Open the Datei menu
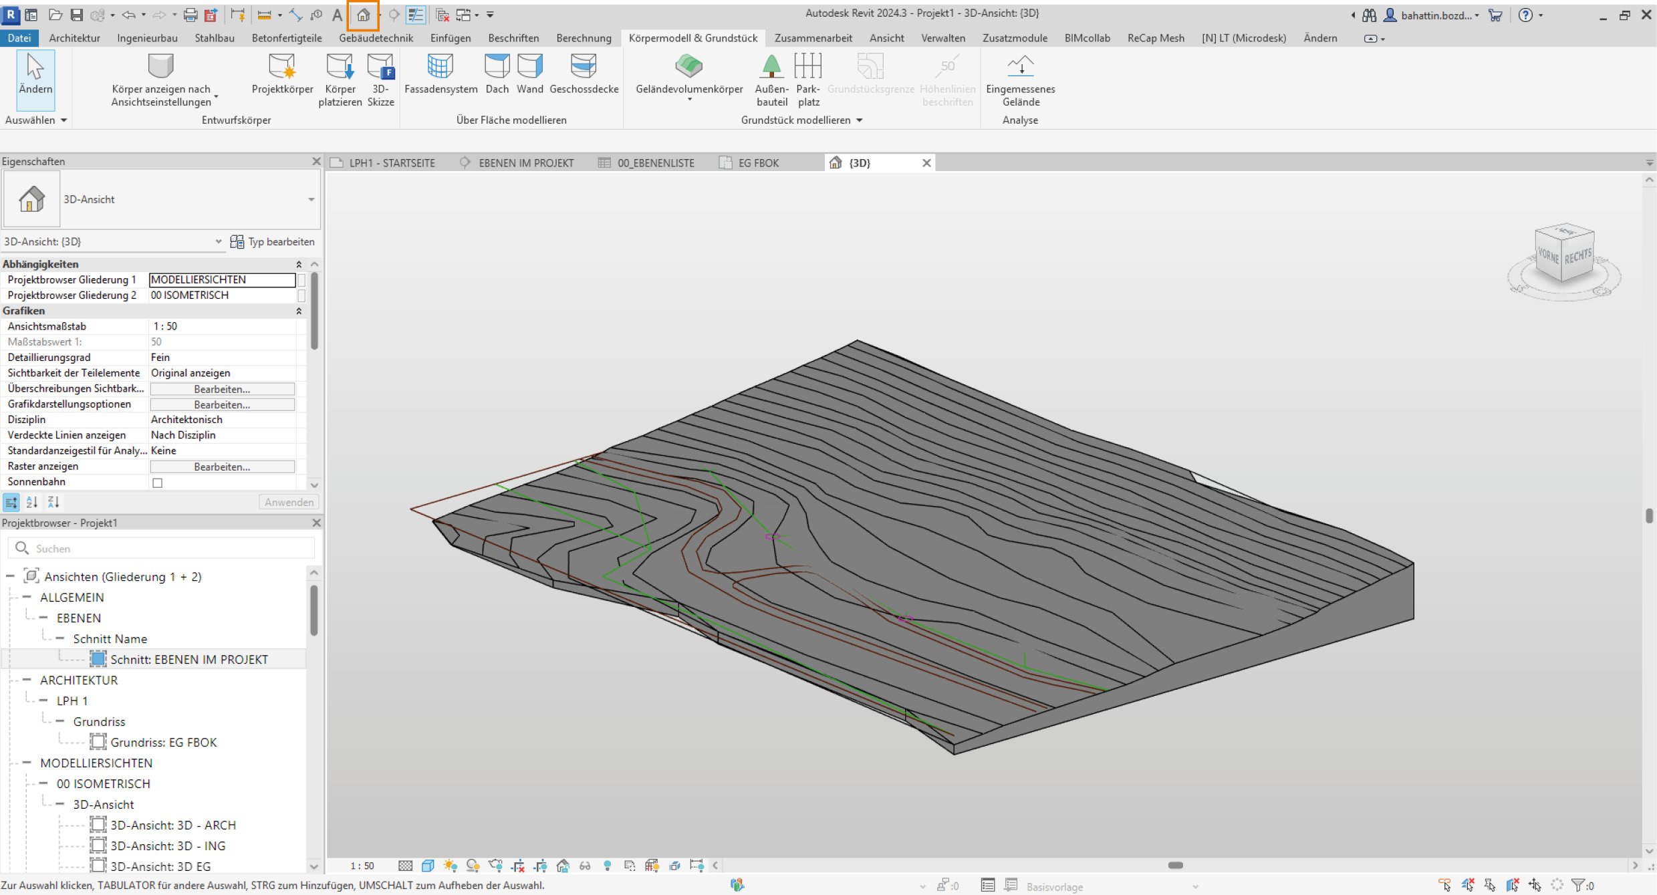 [x=19, y=38]
